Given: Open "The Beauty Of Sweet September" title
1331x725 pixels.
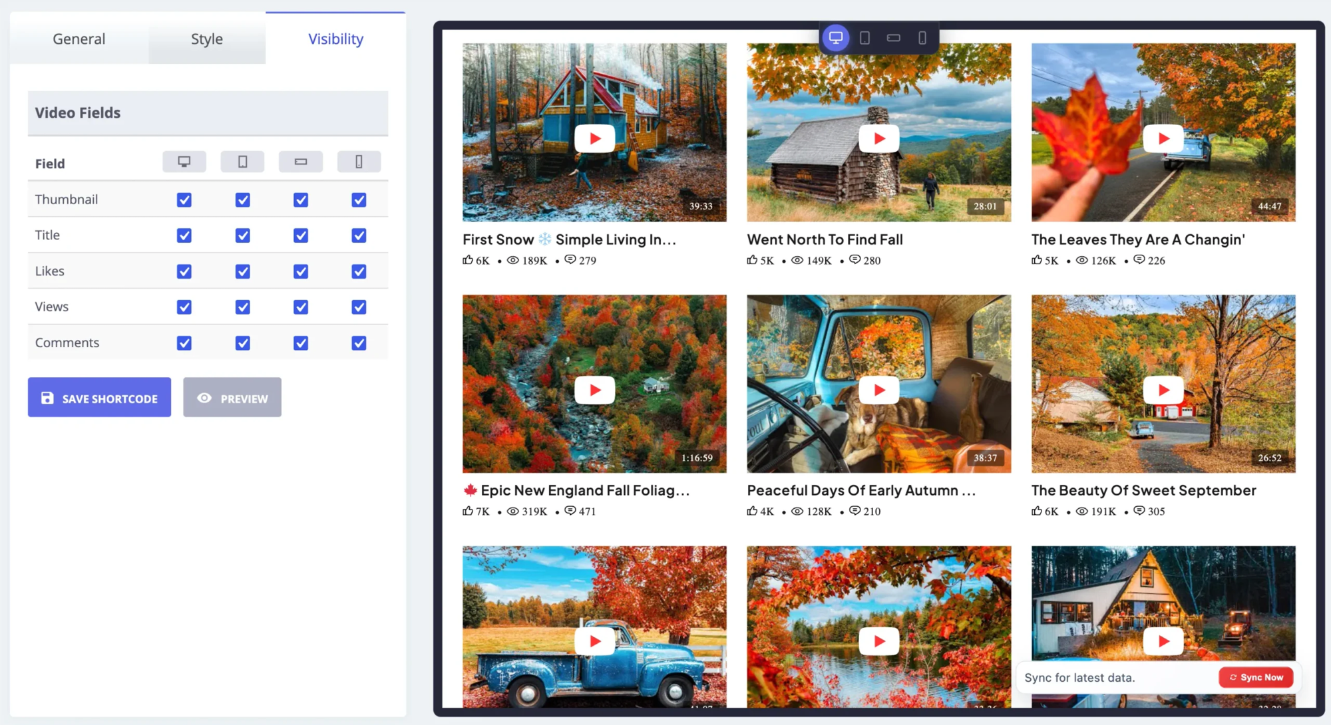Looking at the screenshot, I should coord(1144,490).
